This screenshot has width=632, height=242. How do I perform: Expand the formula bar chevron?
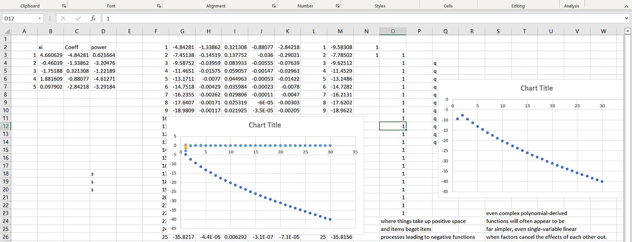pyautogui.click(x=626, y=19)
